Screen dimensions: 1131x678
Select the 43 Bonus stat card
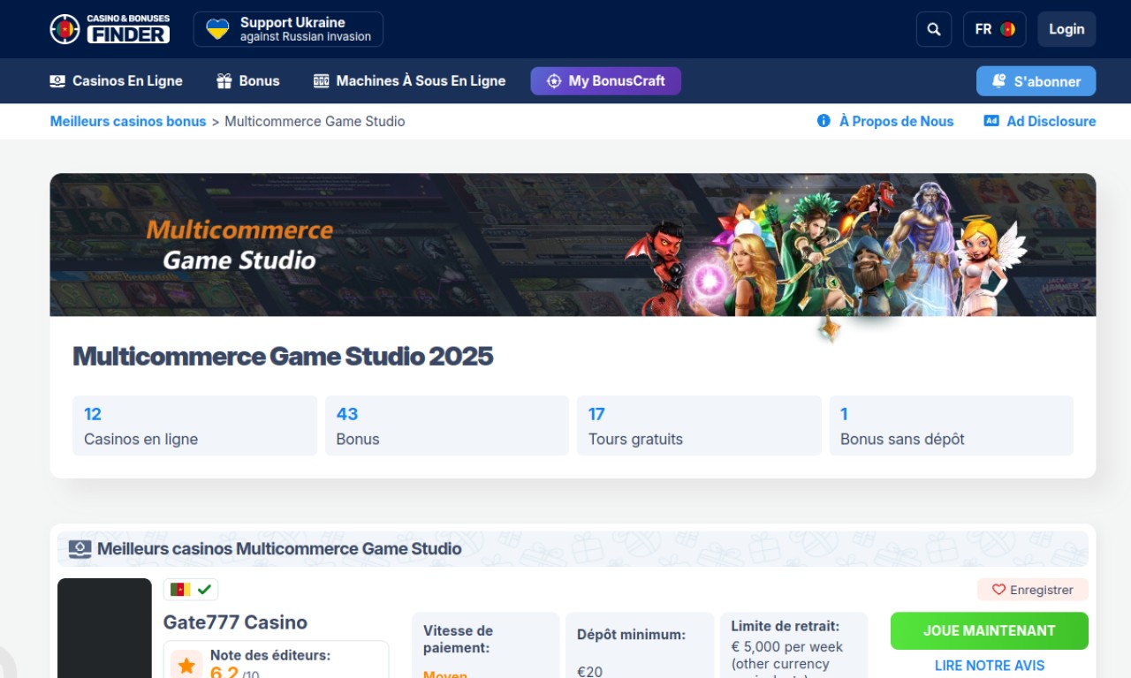[x=447, y=426]
